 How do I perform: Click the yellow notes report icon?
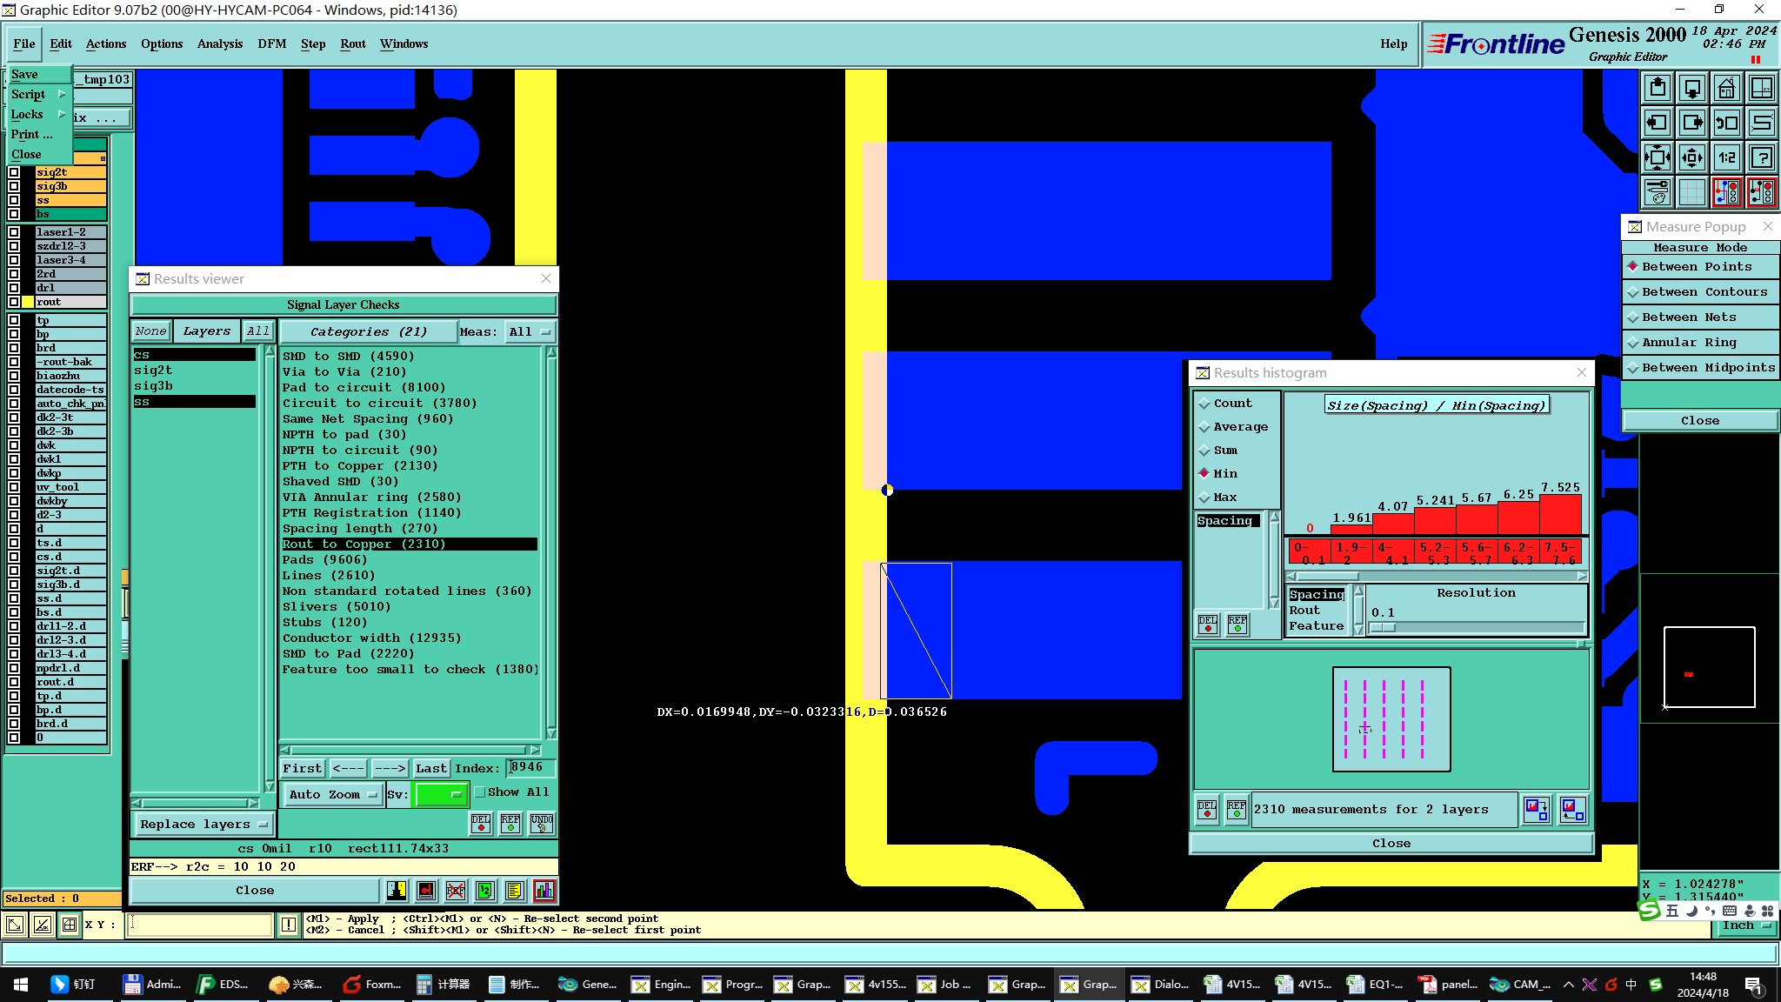pyautogui.click(x=514, y=890)
